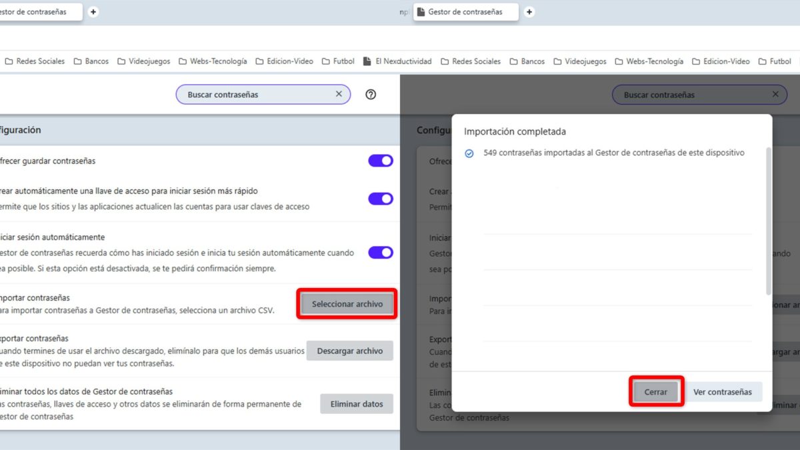Click Seleccionar archivo to import passwords
The width and height of the screenshot is (800, 450).
(347, 304)
